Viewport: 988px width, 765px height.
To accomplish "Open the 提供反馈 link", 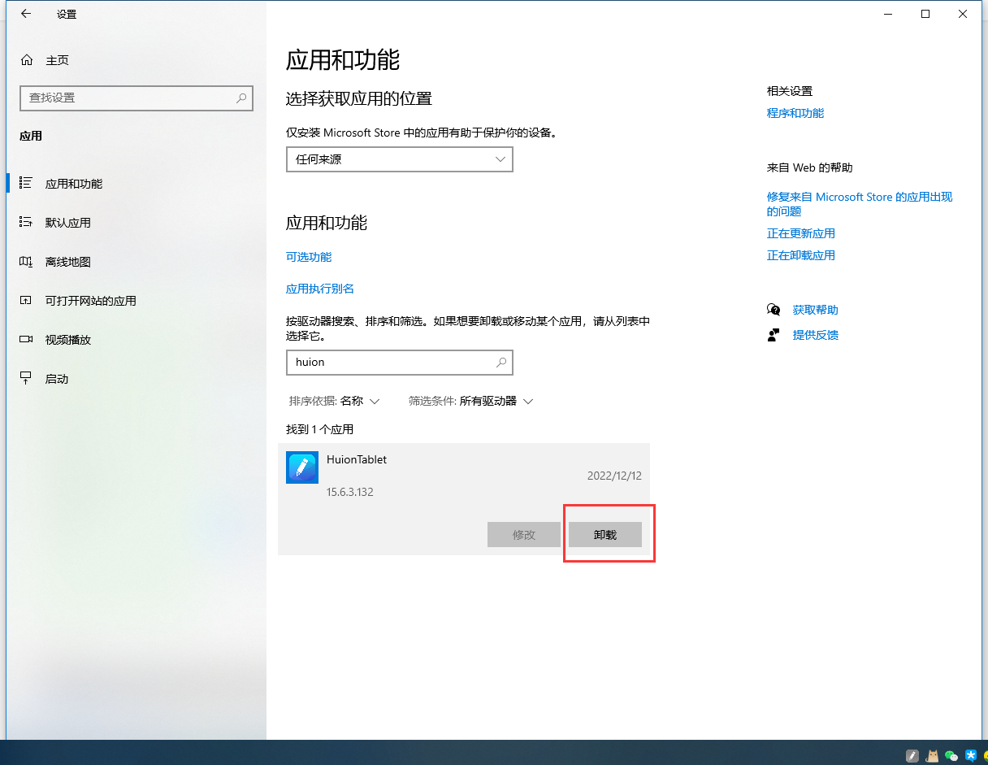I will pos(816,335).
